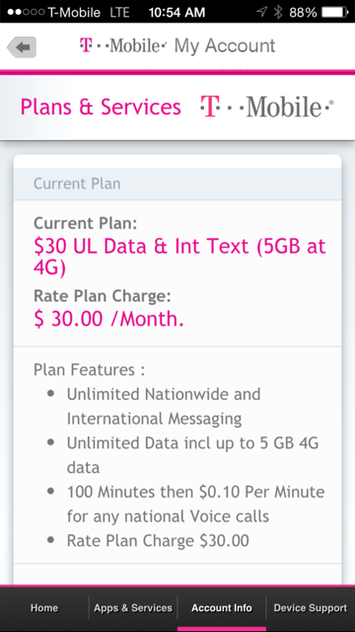The image size is (355, 632).
Task: Tap the 100 Minutes voice calls feature
Action: pyautogui.click(x=195, y=504)
